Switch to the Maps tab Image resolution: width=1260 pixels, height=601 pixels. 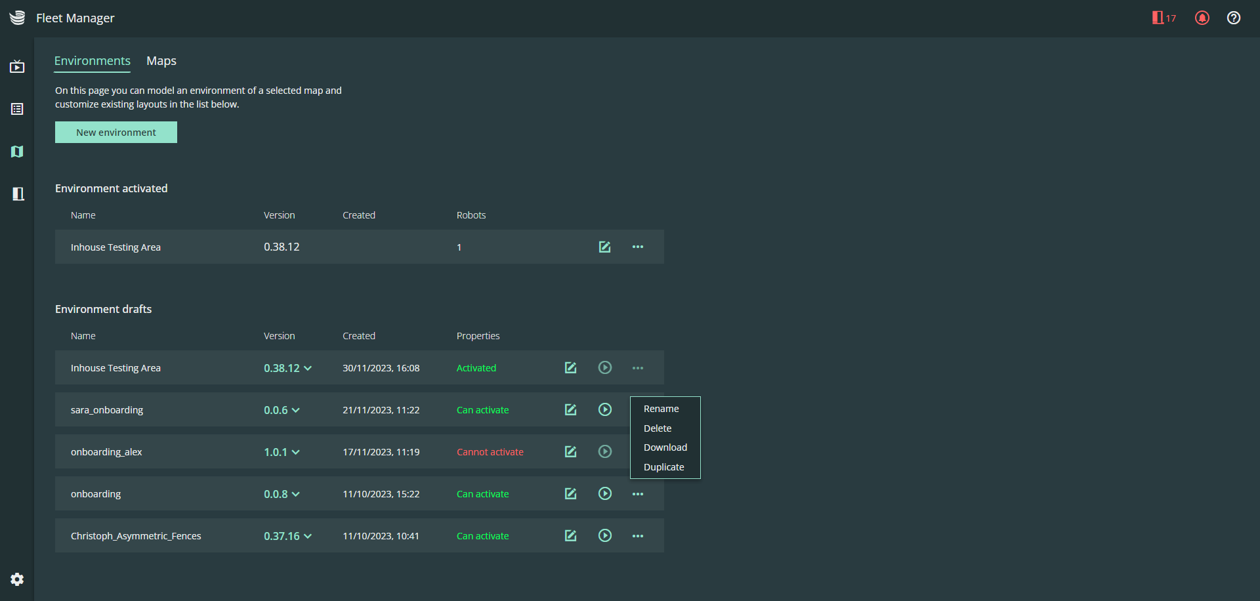point(161,60)
